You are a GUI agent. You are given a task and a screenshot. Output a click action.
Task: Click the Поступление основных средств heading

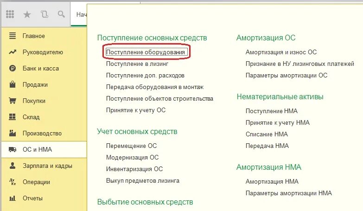click(x=152, y=38)
